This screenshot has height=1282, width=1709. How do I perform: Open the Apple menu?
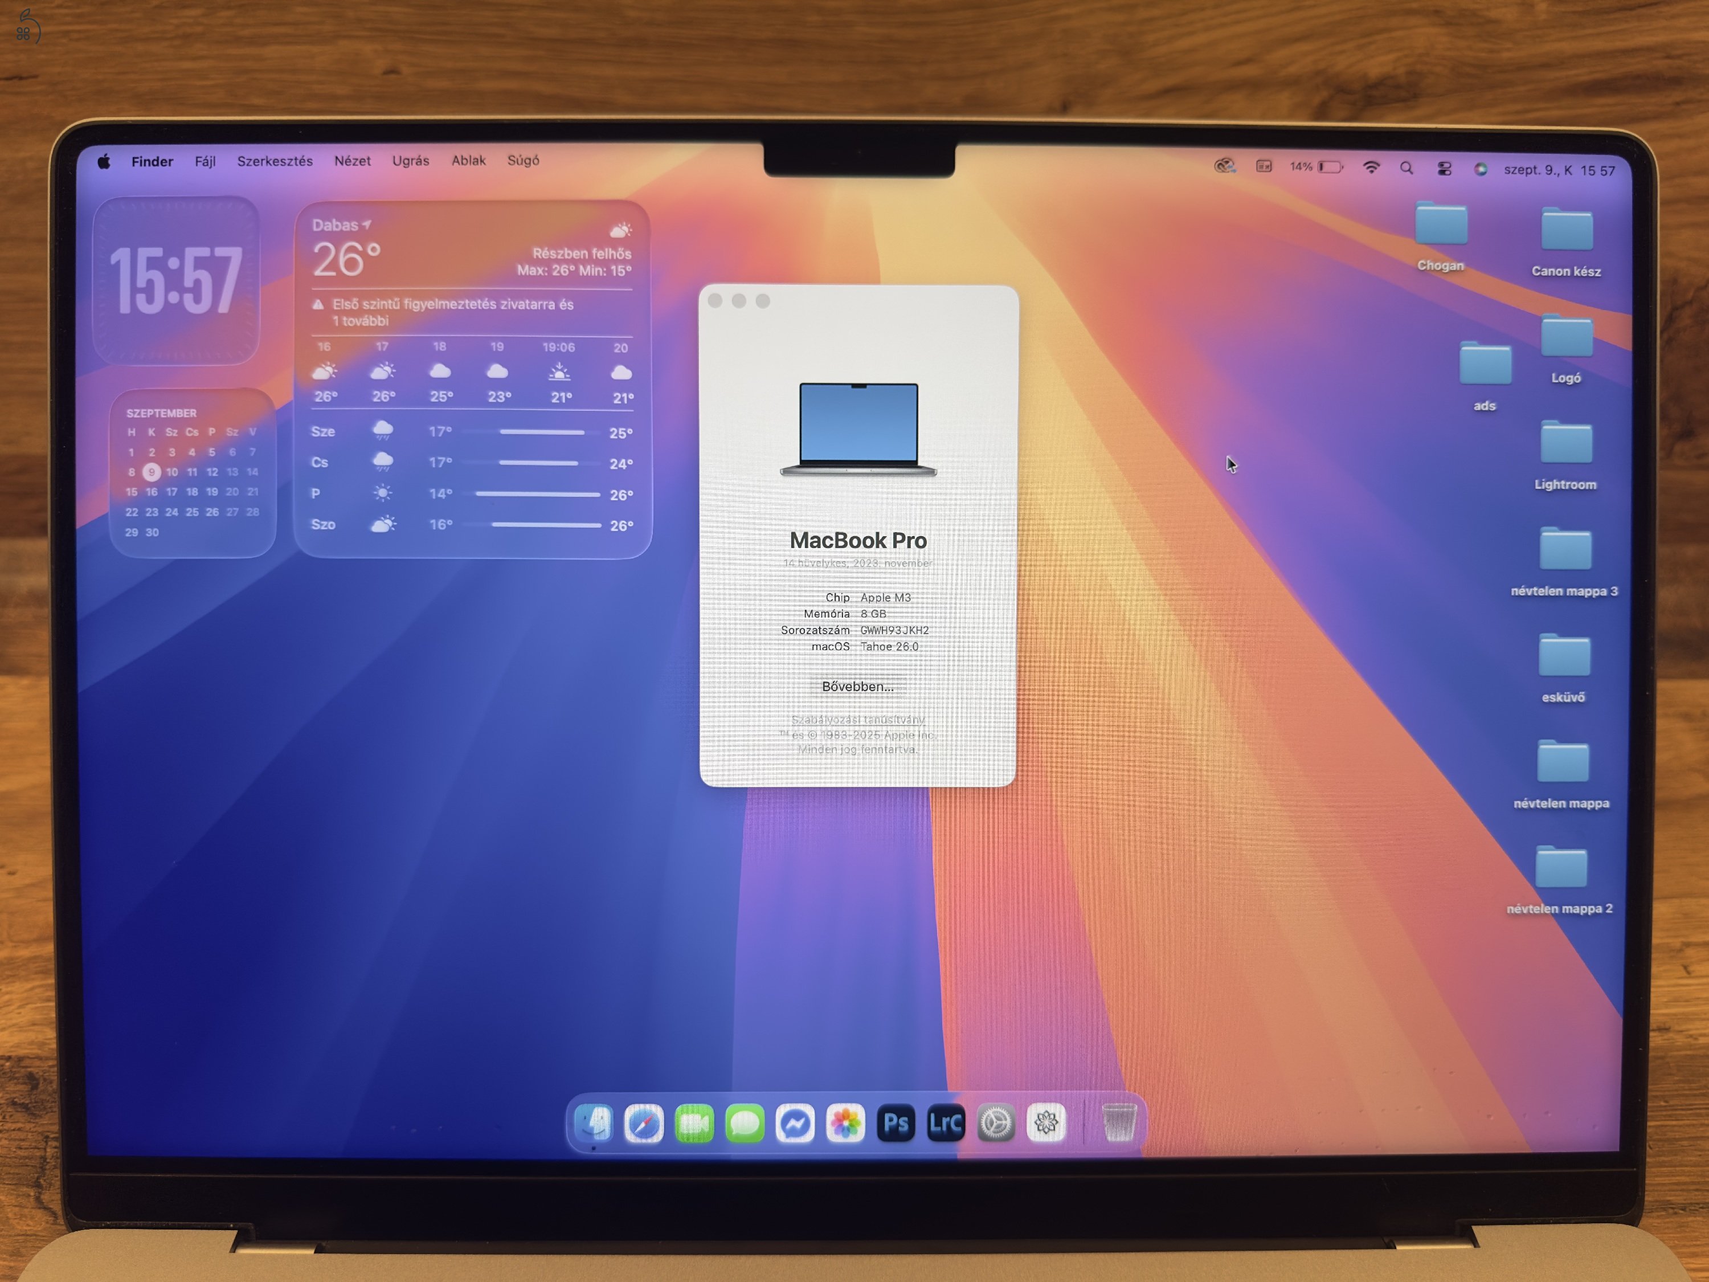coord(104,161)
